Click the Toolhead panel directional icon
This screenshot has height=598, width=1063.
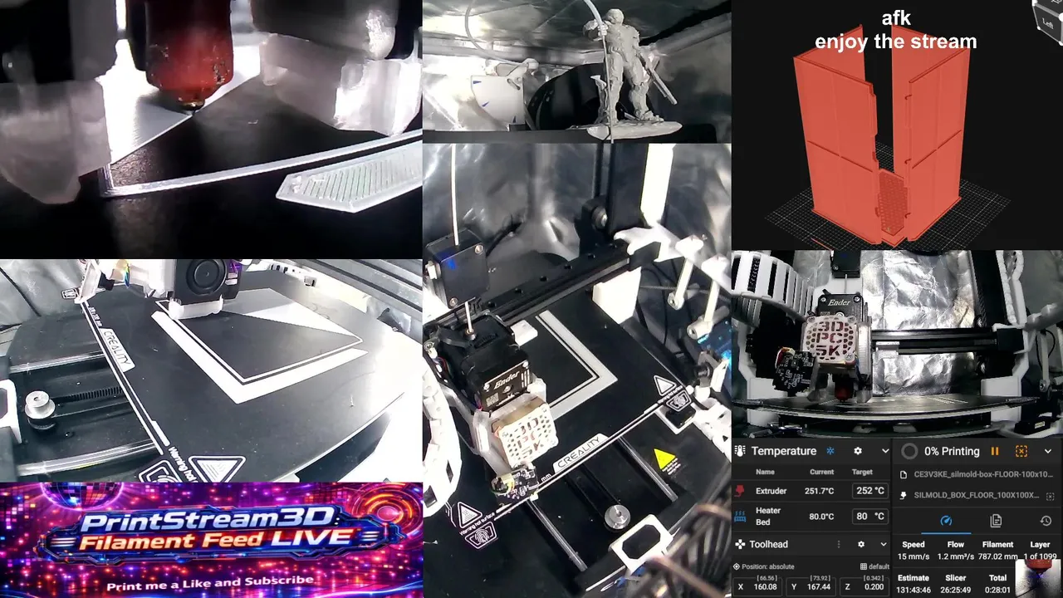tap(740, 544)
